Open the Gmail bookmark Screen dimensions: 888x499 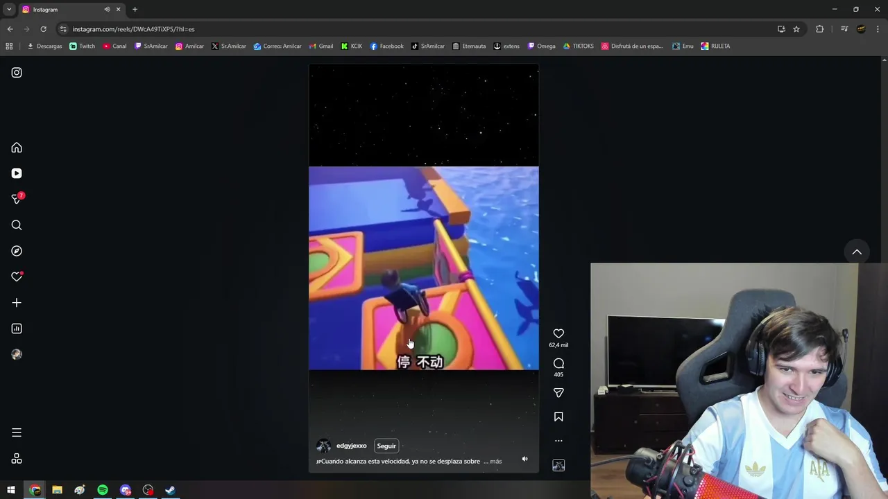[321, 46]
